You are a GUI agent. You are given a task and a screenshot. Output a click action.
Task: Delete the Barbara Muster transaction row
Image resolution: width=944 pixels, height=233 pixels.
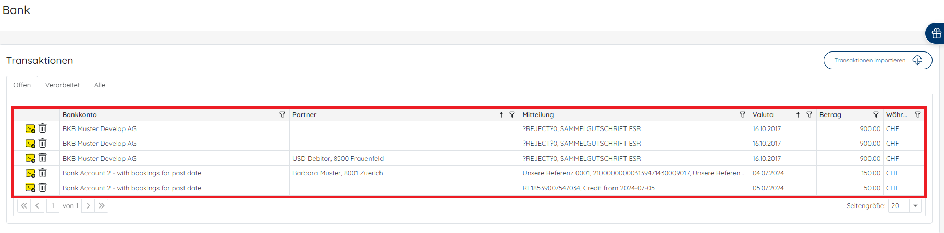click(43, 173)
